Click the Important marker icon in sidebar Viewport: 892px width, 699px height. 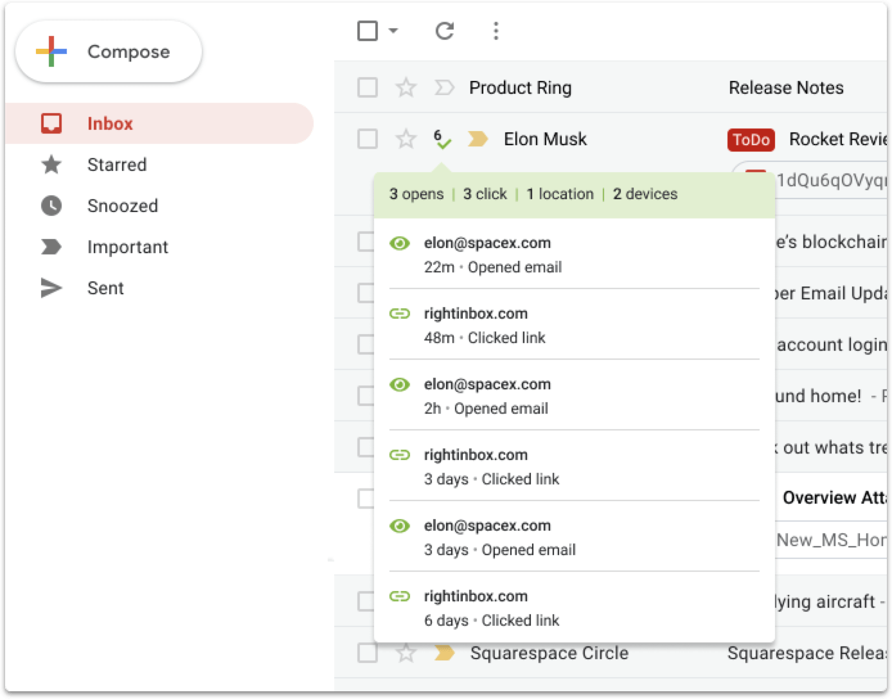click(x=51, y=247)
